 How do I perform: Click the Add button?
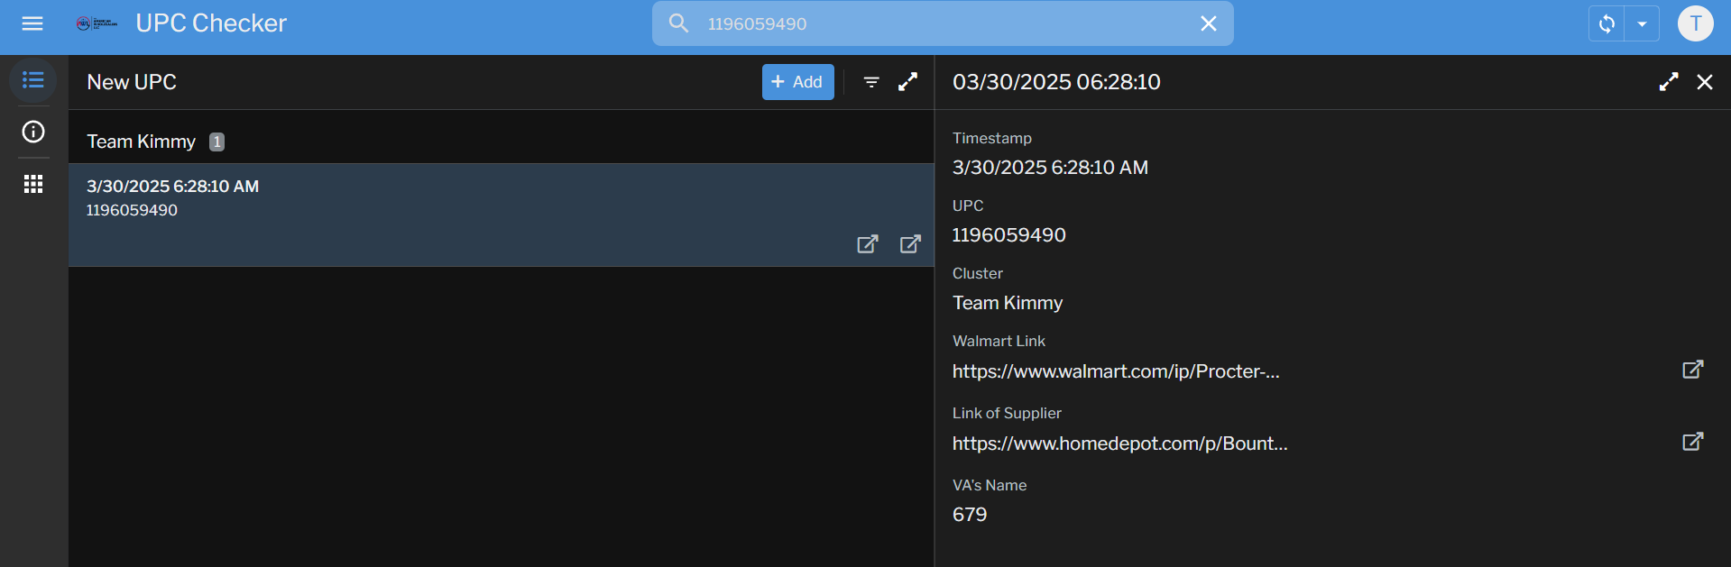coord(797,82)
